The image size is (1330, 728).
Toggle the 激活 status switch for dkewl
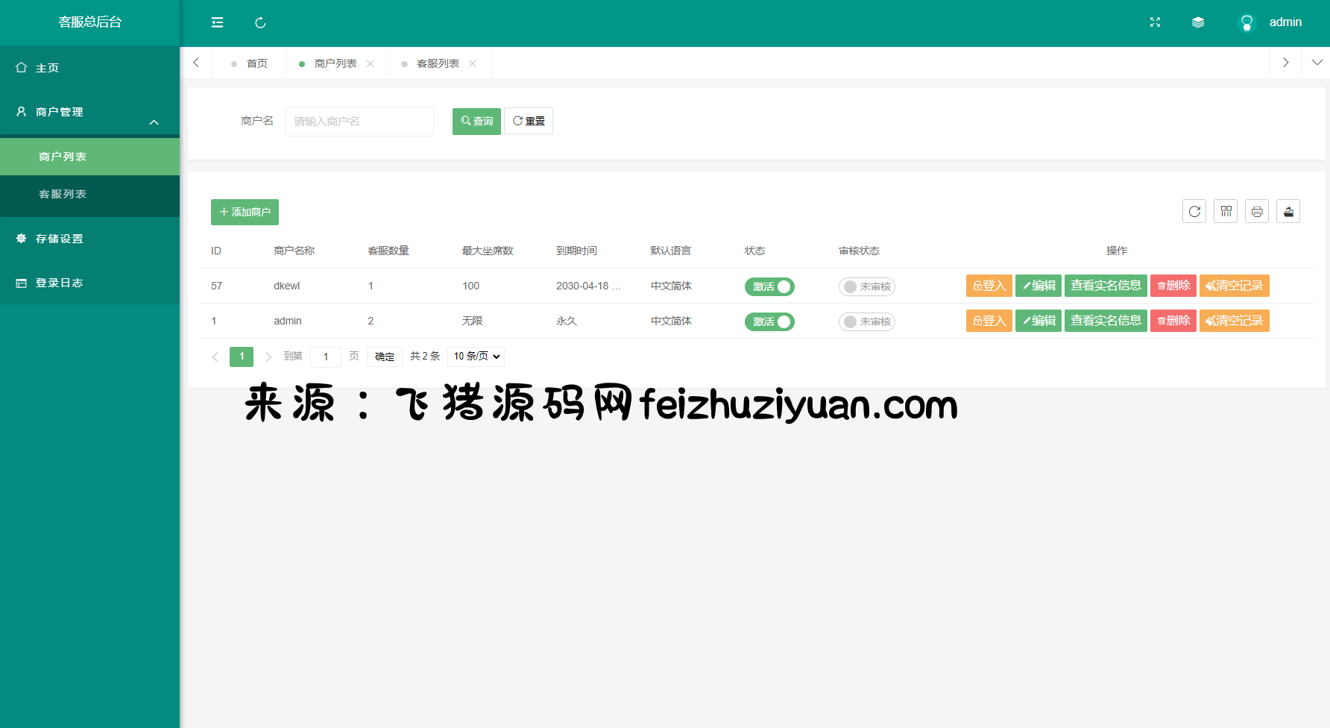(x=769, y=286)
